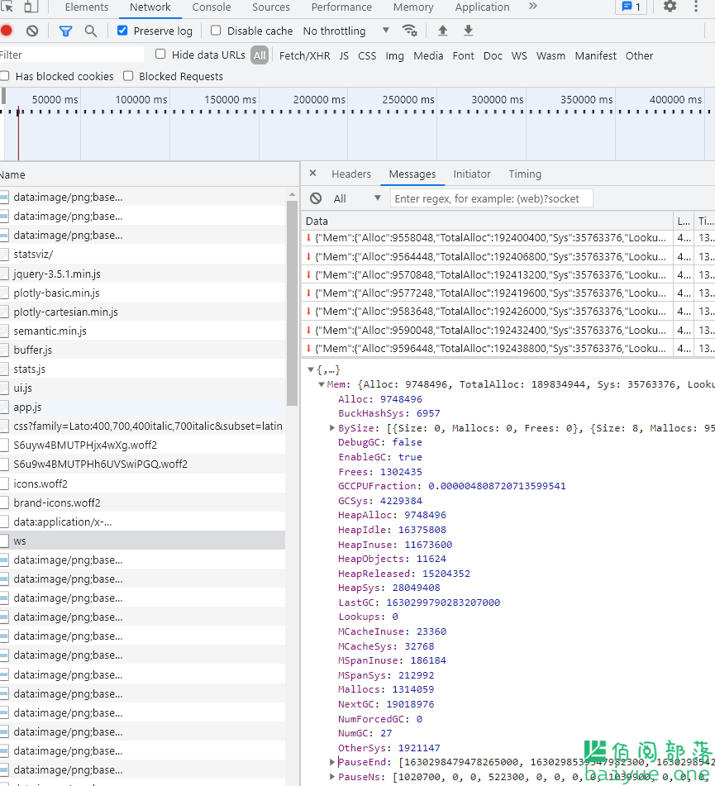
Task: Open Initiator tab
Action: [472, 174]
